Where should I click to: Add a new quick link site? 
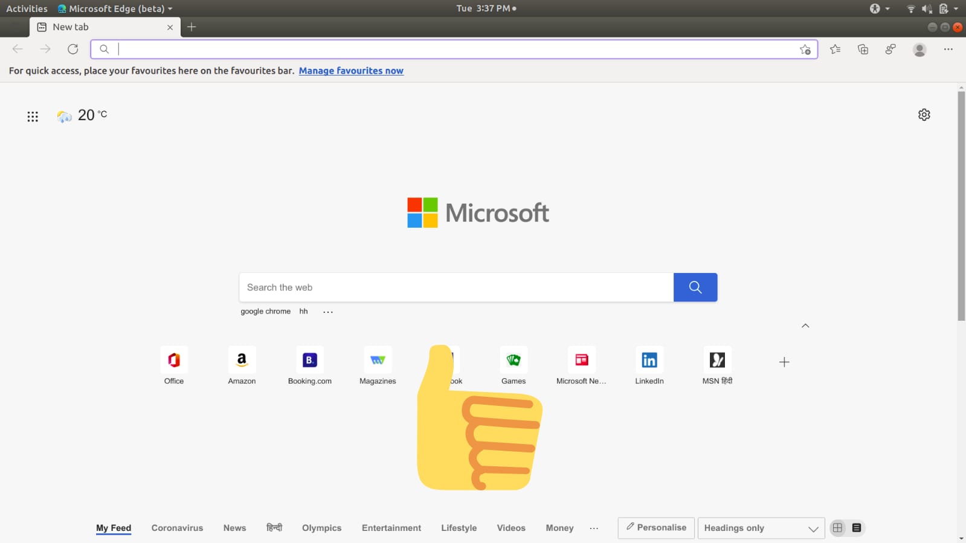tap(784, 362)
